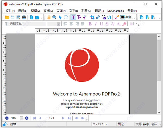Go to the next page
Screen dimensions: 163x128
click(63, 118)
